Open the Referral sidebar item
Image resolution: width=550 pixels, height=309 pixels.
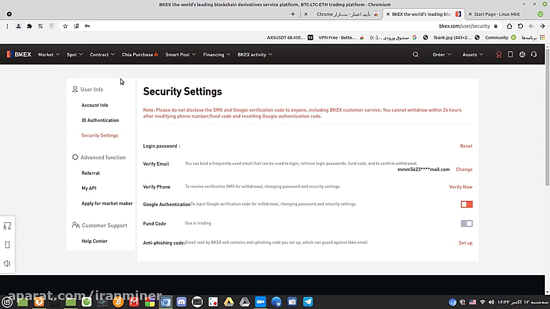pyautogui.click(x=91, y=173)
